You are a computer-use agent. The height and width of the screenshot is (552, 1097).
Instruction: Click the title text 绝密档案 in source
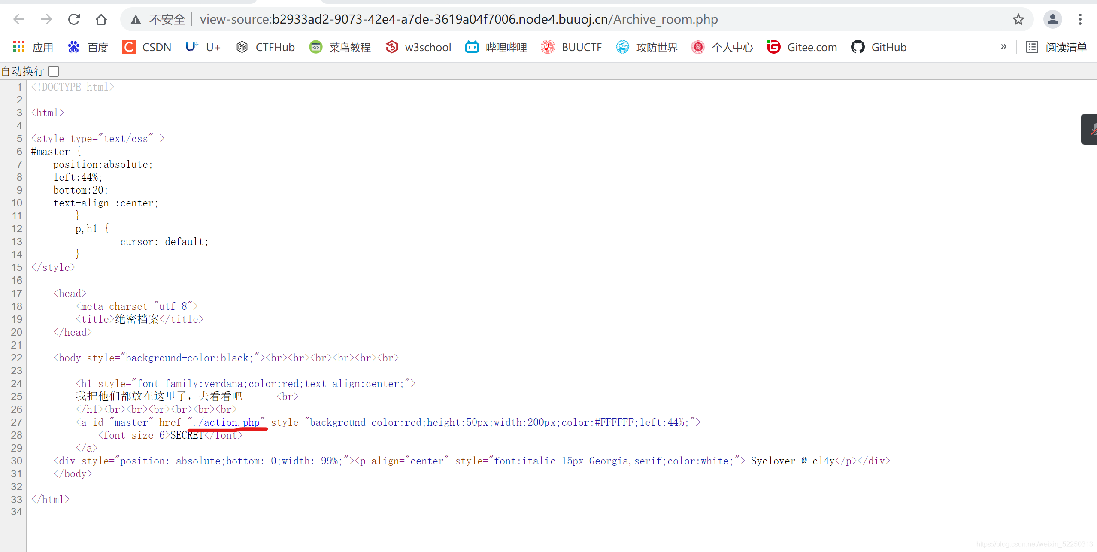click(x=137, y=319)
